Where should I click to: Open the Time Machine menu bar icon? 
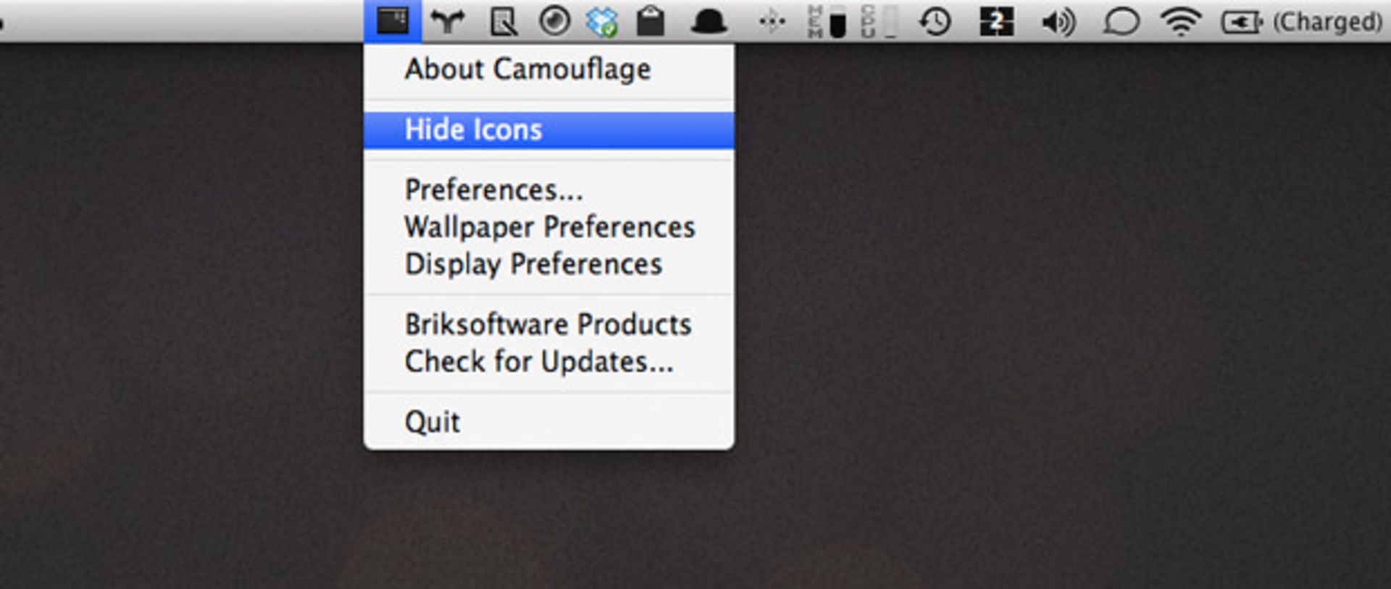pyautogui.click(x=935, y=22)
